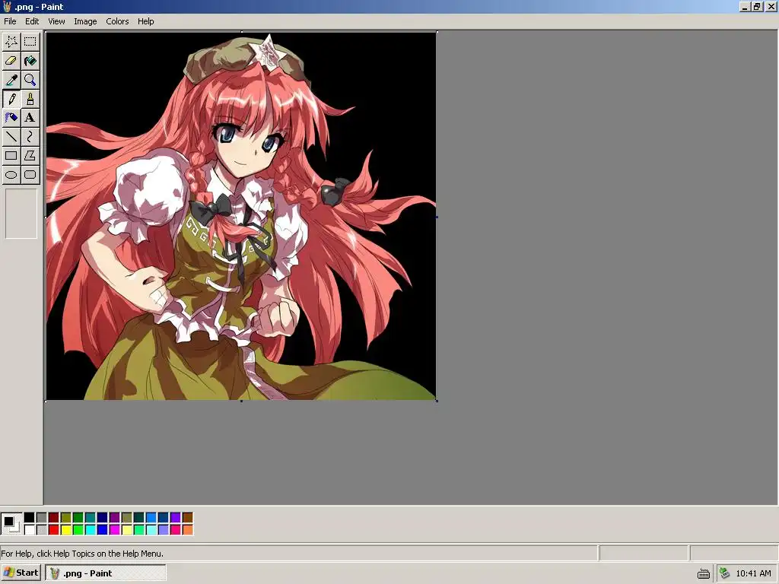Activate the Airbrush spray tool
The width and height of the screenshot is (779, 584).
tap(11, 118)
